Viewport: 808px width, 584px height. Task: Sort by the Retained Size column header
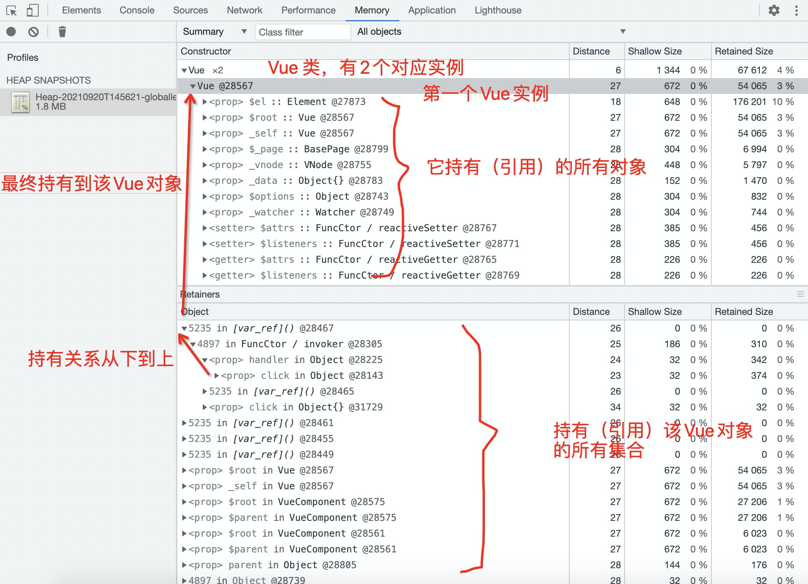click(744, 51)
